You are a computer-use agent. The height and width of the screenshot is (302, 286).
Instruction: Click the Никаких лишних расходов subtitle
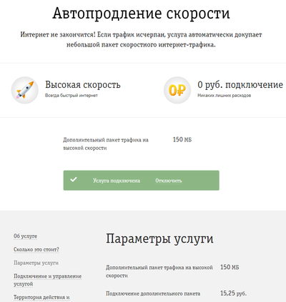(x=225, y=96)
